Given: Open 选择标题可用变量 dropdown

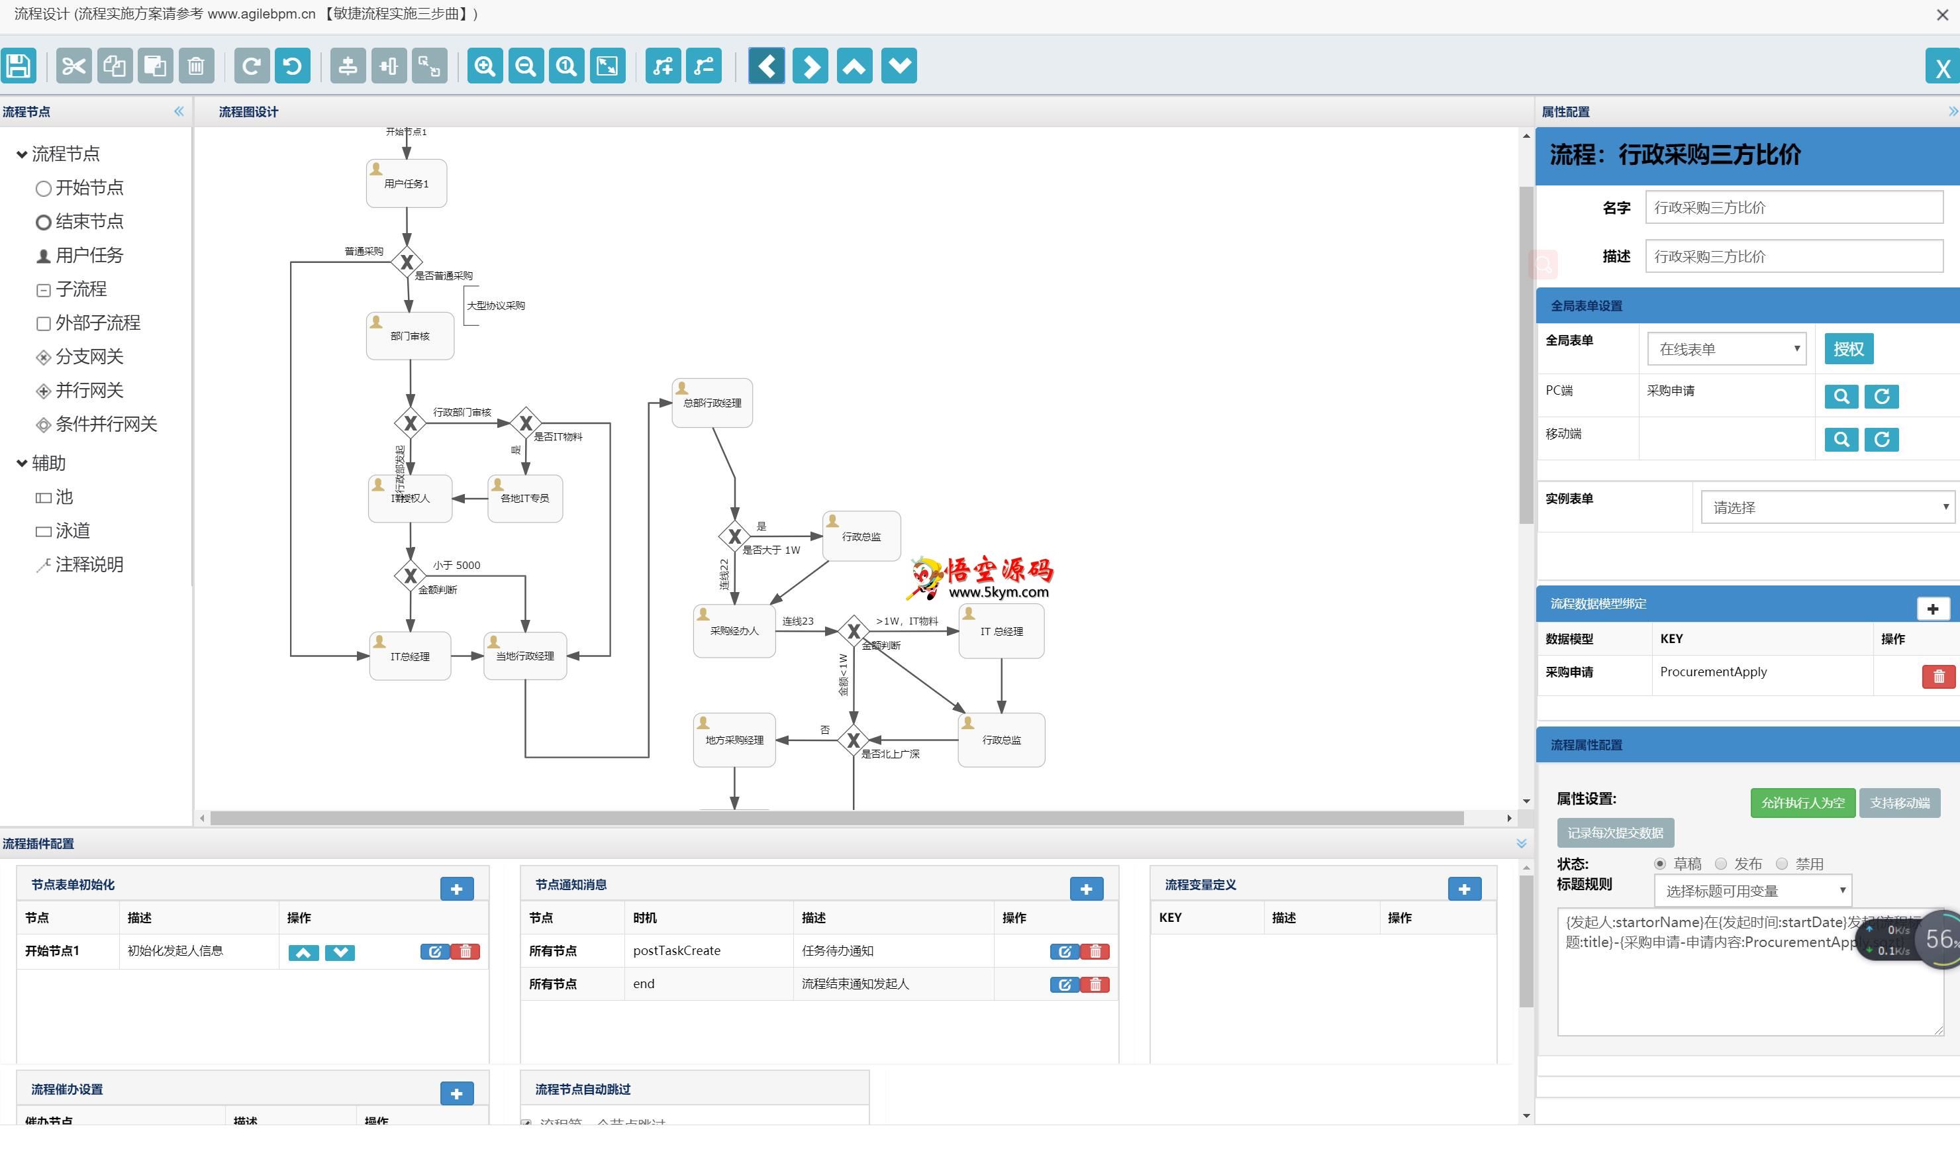Looking at the screenshot, I should pos(1752,890).
